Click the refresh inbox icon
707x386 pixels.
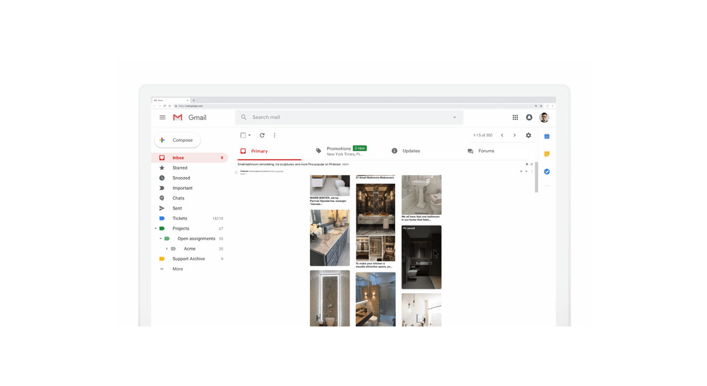262,135
